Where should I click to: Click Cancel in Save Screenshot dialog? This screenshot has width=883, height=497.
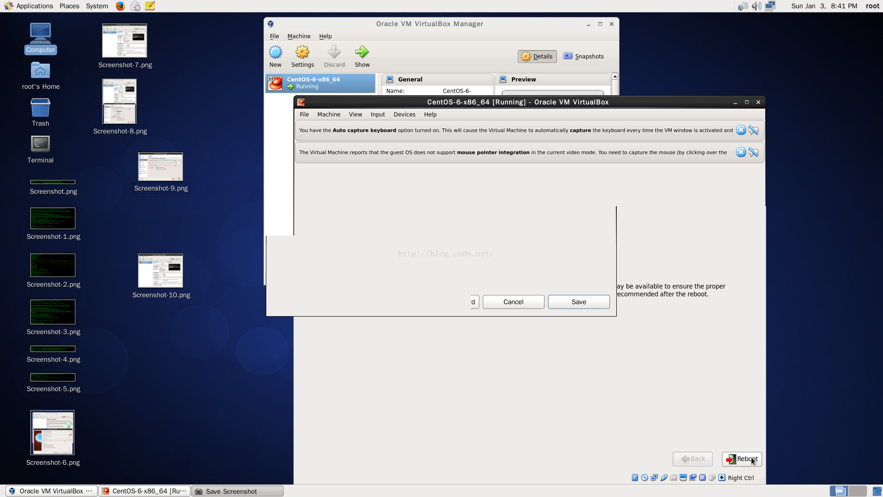514,302
